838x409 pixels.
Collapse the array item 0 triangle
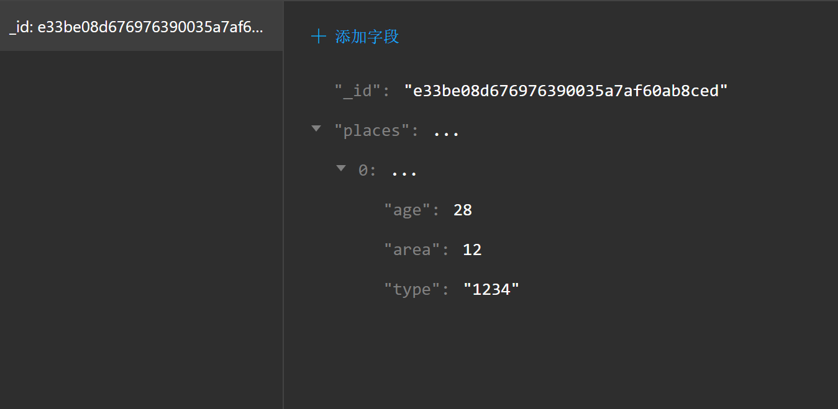[x=340, y=168]
